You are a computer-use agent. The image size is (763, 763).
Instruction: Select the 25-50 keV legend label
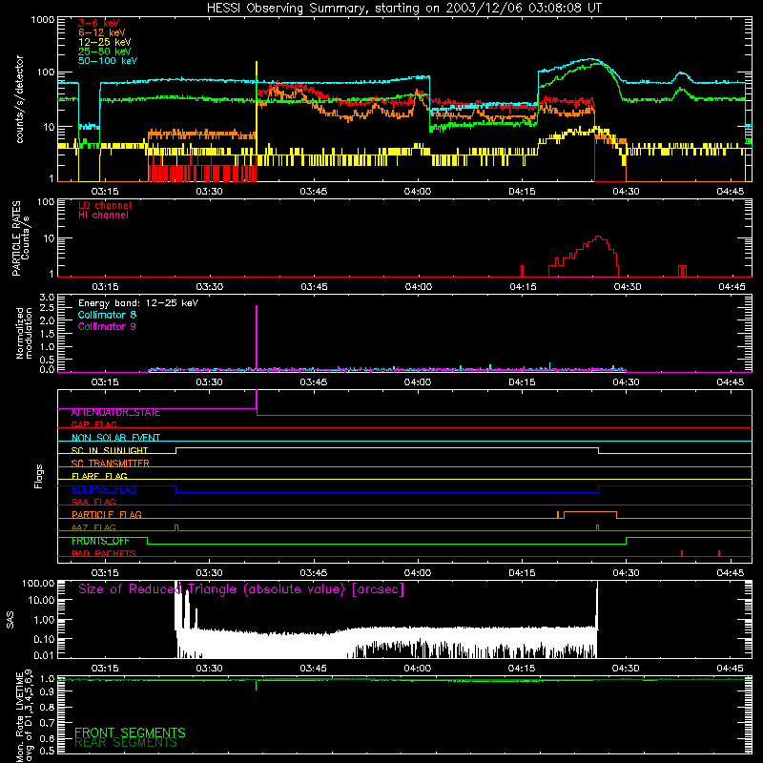click(x=104, y=52)
